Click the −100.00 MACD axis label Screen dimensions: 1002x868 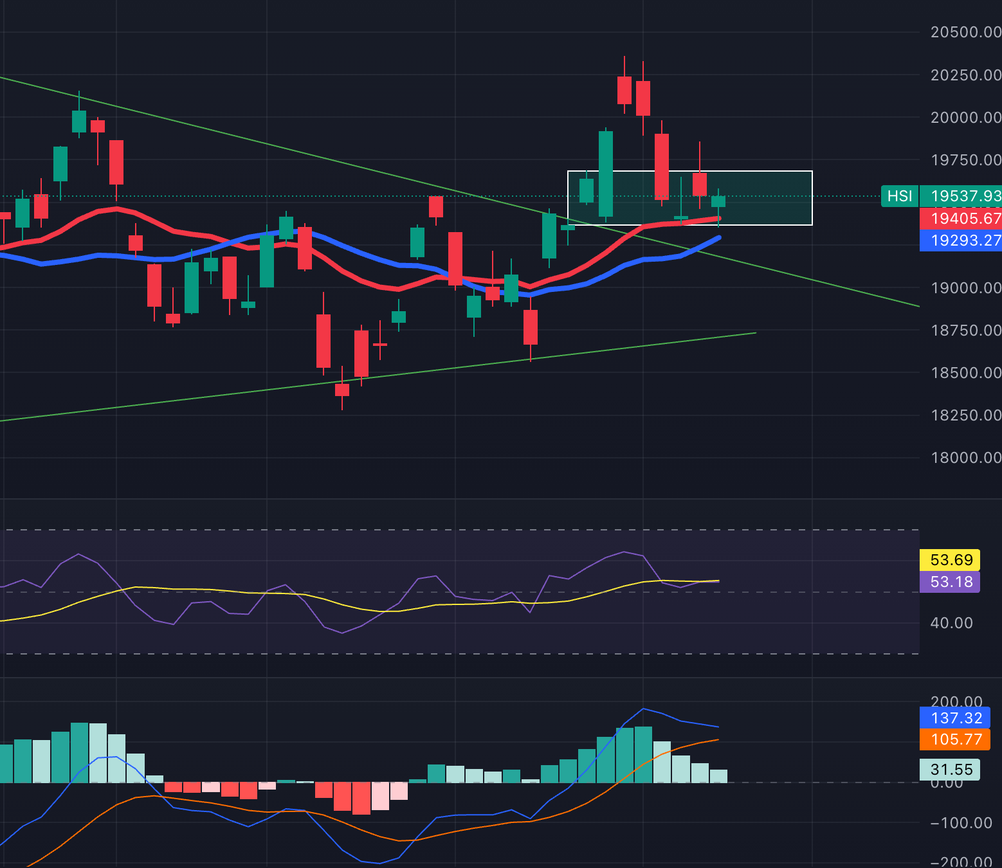click(x=961, y=823)
